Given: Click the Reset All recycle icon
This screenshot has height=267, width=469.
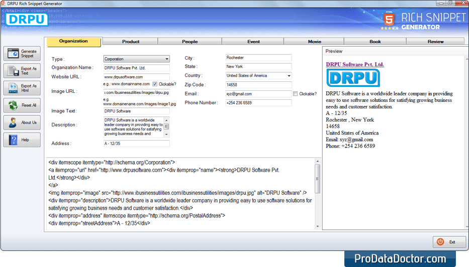Looking at the screenshot, I should pos(13,105).
